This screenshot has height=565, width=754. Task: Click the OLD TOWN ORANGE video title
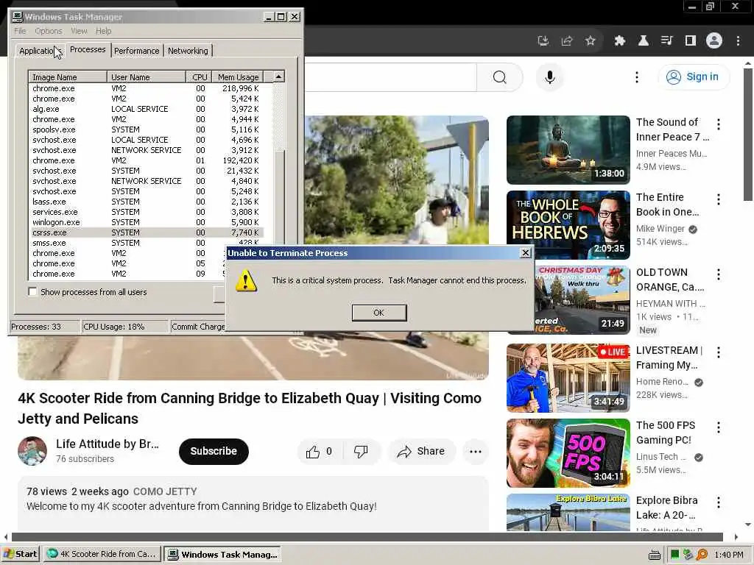[x=670, y=280]
